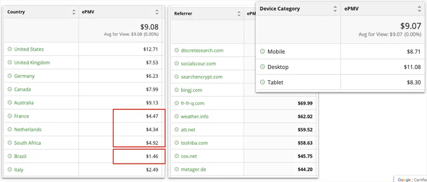The image size is (427, 182).
Task: Select the Tablet device category row
Action: tap(340, 82)
